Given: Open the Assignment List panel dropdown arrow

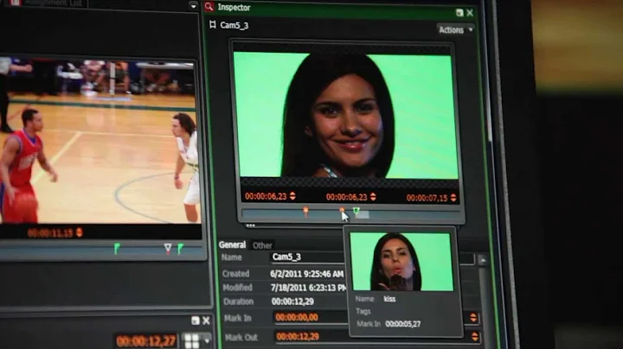Looking at the screenshot, I should coord(193,6).
